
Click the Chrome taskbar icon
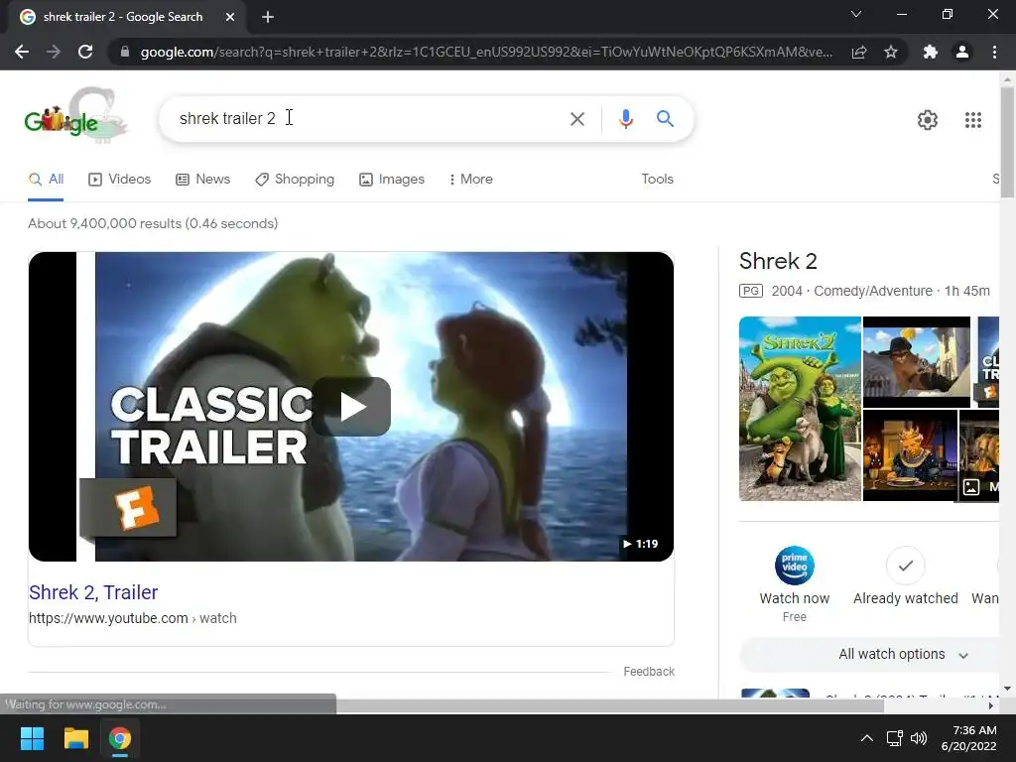[119, 738]
